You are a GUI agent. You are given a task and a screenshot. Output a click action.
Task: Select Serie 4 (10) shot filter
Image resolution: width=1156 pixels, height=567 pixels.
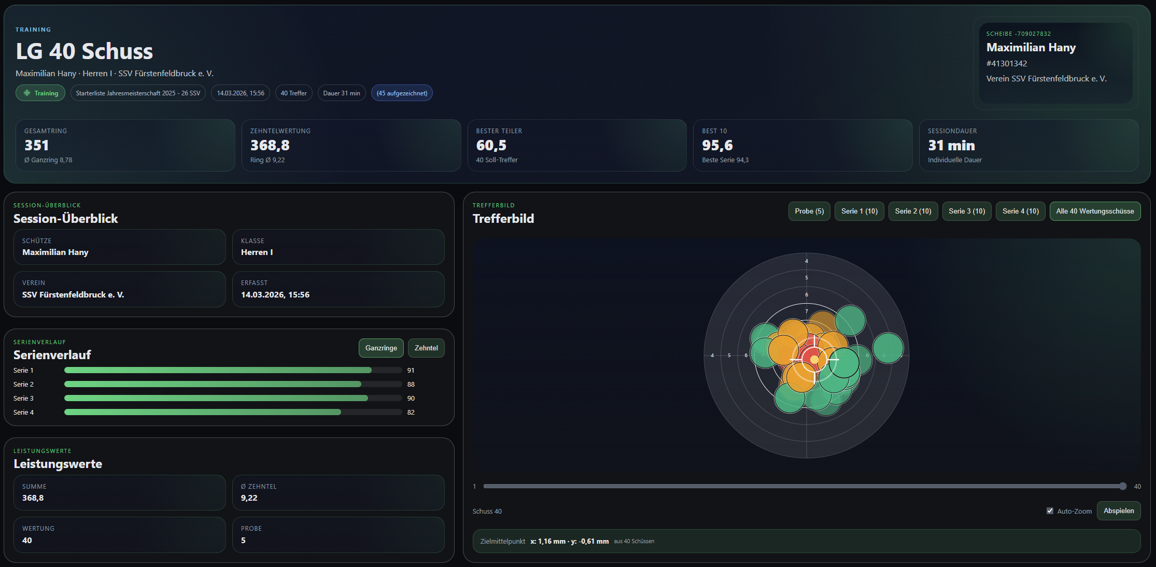tap(1020, 211)
